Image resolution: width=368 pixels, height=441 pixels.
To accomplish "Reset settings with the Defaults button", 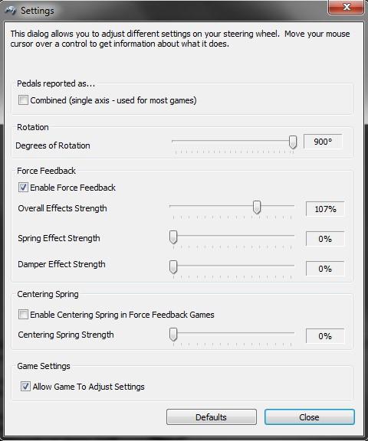I will coord(212,416).
